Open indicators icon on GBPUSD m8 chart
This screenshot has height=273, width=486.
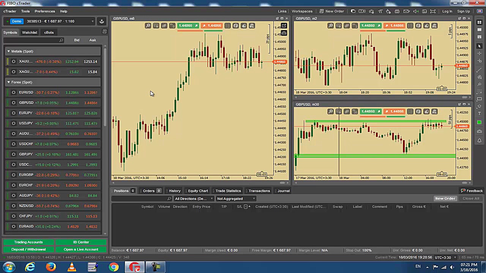pos(236,26)
